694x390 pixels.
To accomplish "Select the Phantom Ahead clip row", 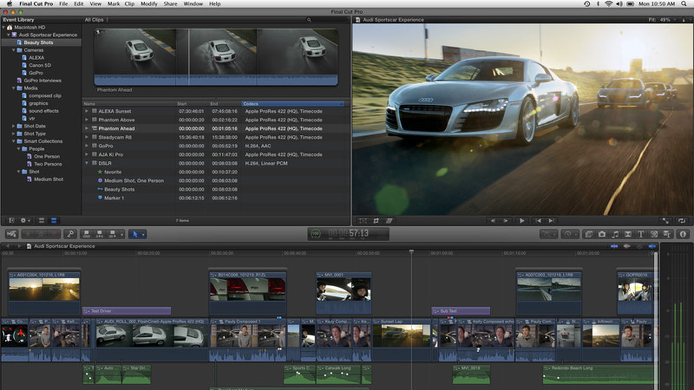I will [x=216, y=128].
